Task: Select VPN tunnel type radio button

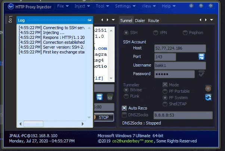Action: [x=155, y=33]
